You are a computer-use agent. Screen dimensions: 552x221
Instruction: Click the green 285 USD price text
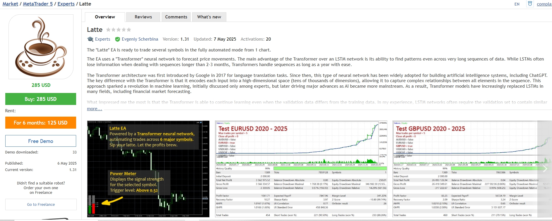pyautogui.click(x=41, y=85)
